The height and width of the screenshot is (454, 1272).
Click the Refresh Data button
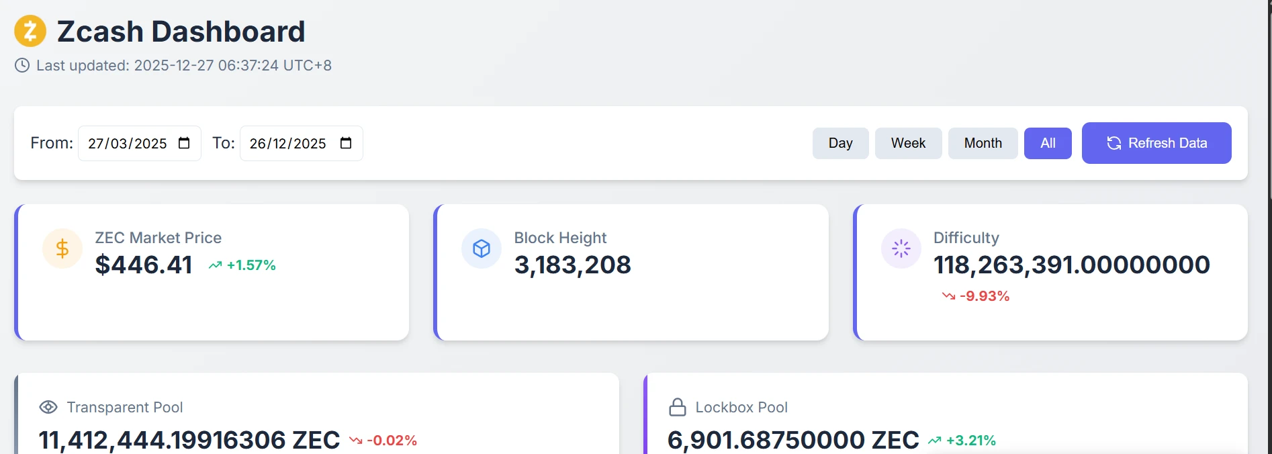tap(1156, 143)
